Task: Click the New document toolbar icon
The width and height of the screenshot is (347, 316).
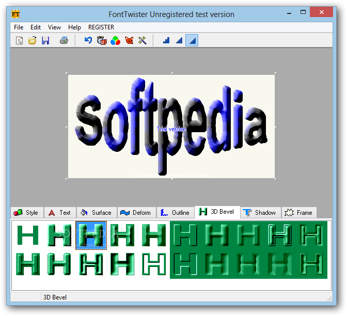Action: click(20, 40)
